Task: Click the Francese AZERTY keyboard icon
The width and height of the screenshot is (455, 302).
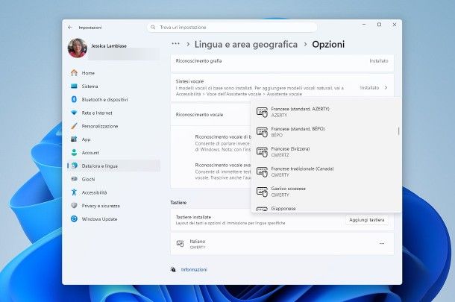Action: pyautogui.click(x=262, y=113)
